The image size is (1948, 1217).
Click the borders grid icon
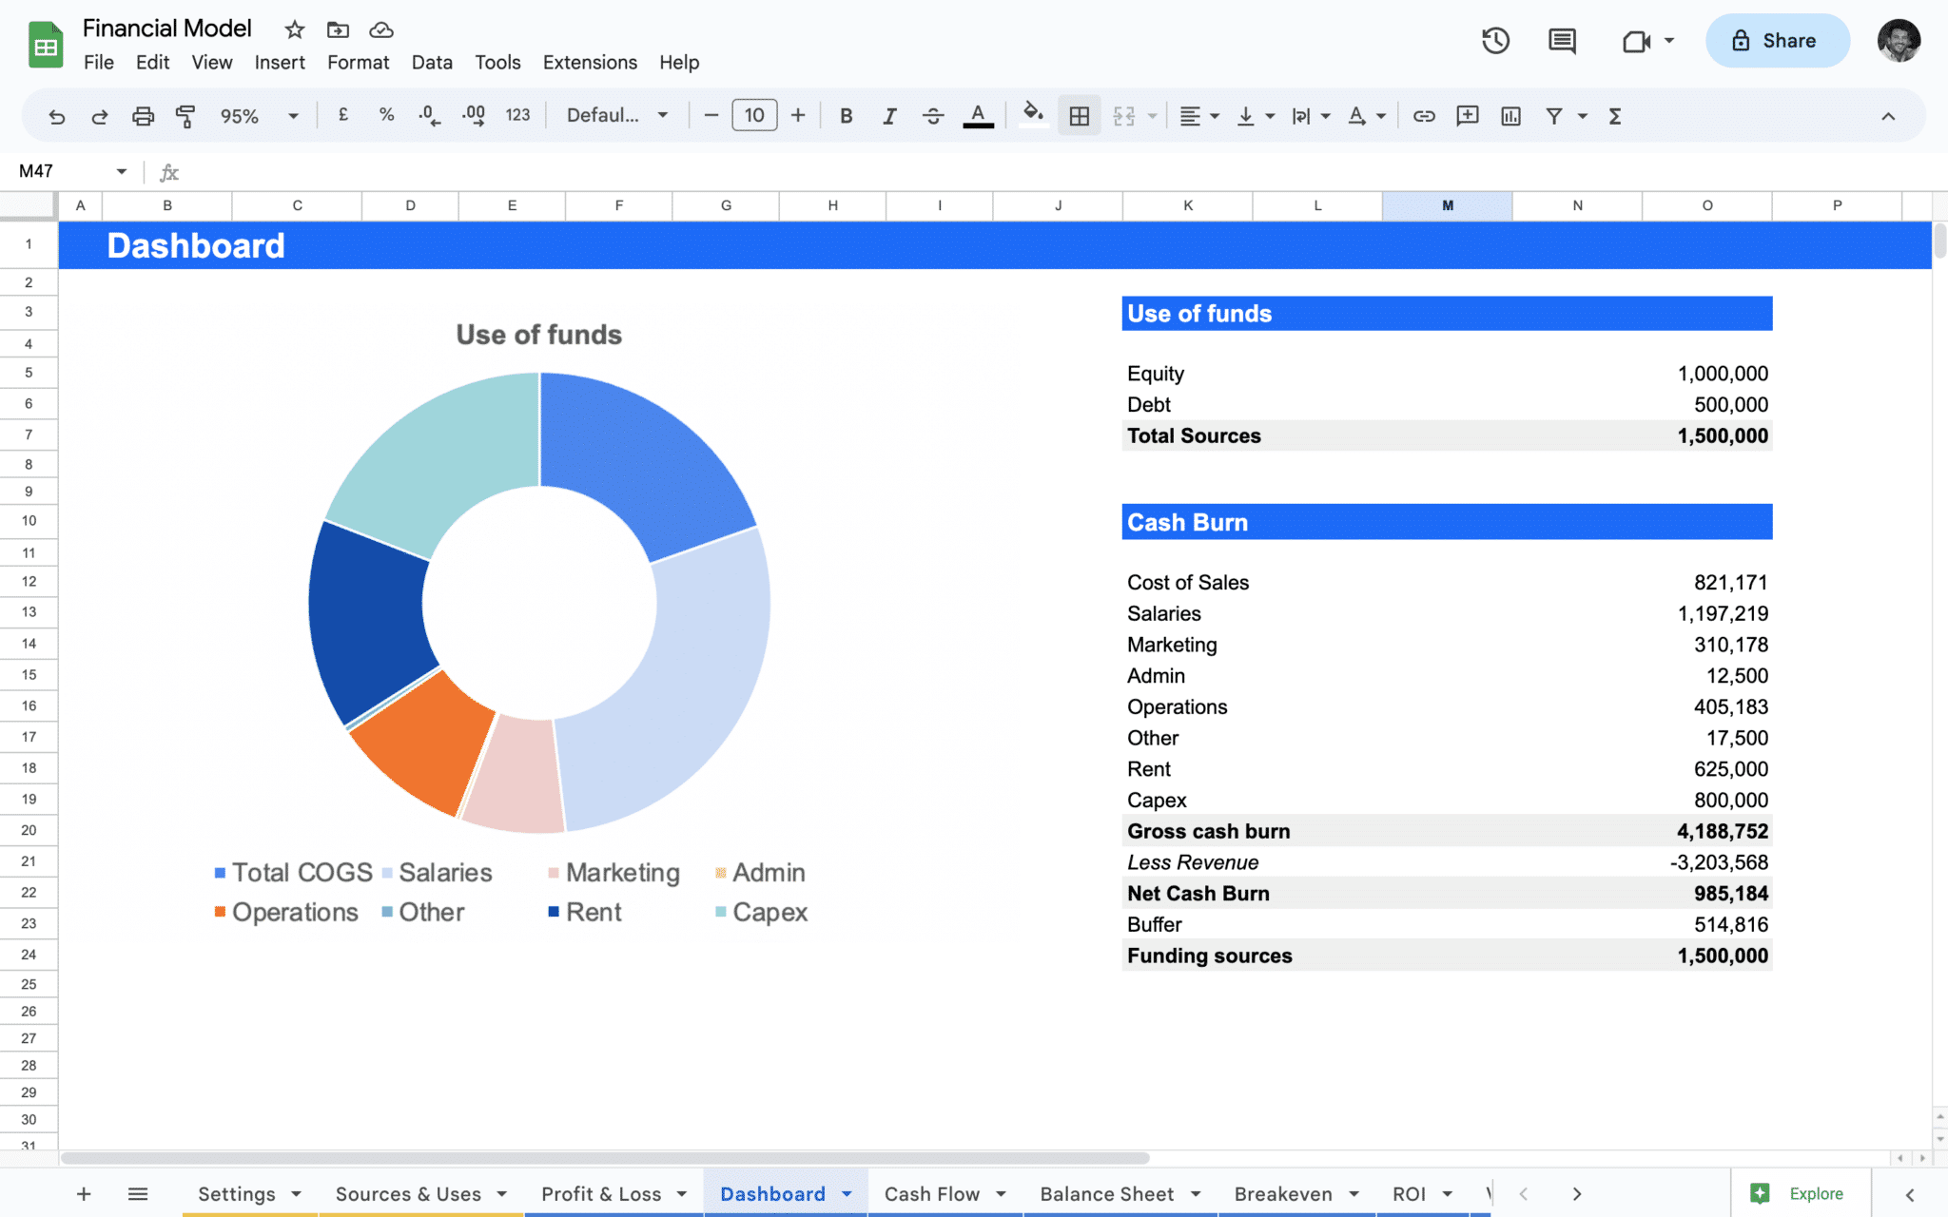1079,116
